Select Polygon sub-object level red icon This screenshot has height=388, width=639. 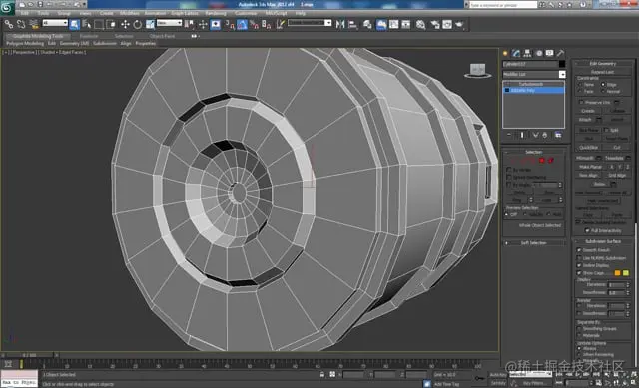click(x=541, y=161)
